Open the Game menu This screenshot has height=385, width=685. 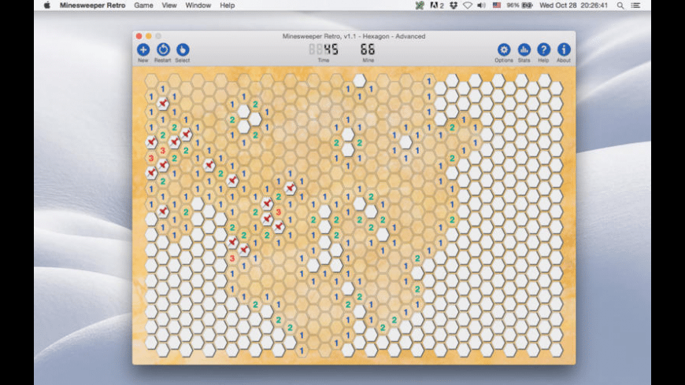[x=143, y=5]
